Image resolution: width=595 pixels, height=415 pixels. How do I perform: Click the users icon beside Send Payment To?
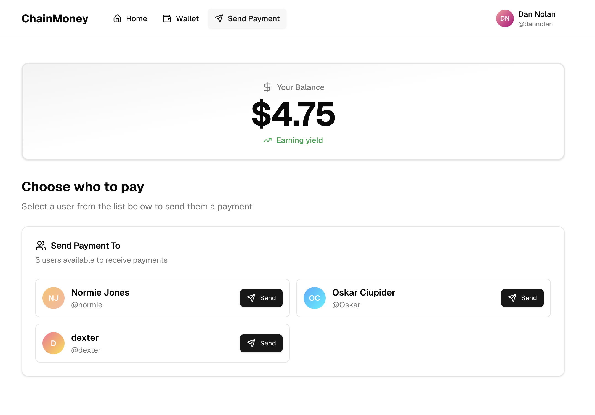41,246
